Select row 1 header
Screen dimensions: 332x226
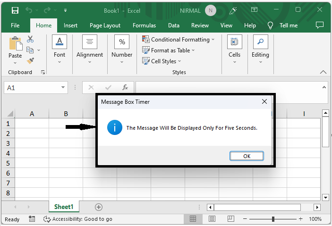pyautogui.click(x=8, y=124)
